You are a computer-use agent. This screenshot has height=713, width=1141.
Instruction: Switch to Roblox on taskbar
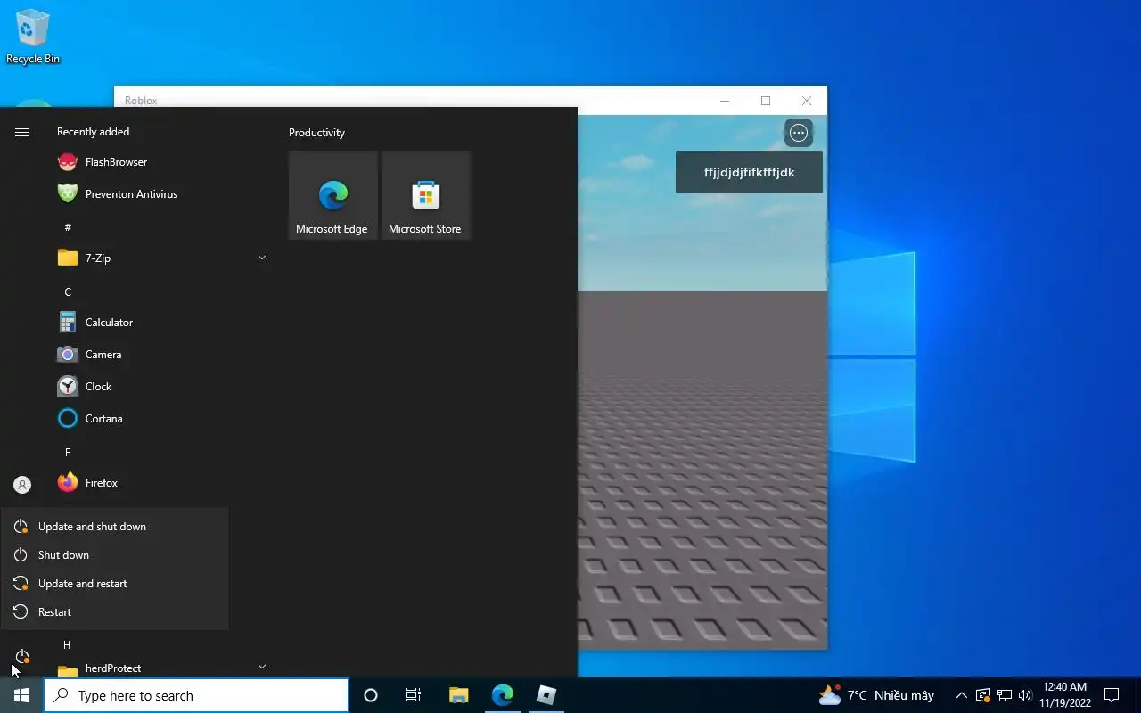(x=546, y=695)
